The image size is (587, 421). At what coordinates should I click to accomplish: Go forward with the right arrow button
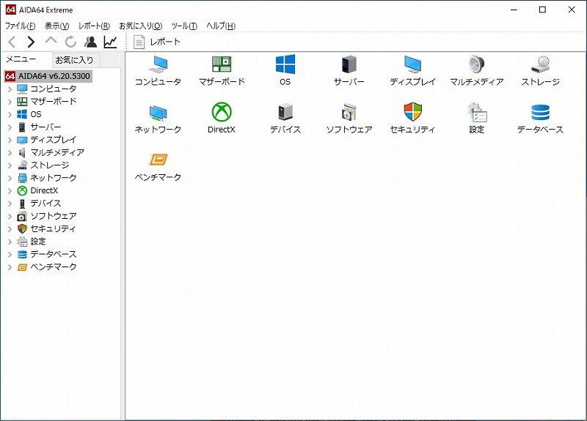pyautogui.click(x=31, y=42)
